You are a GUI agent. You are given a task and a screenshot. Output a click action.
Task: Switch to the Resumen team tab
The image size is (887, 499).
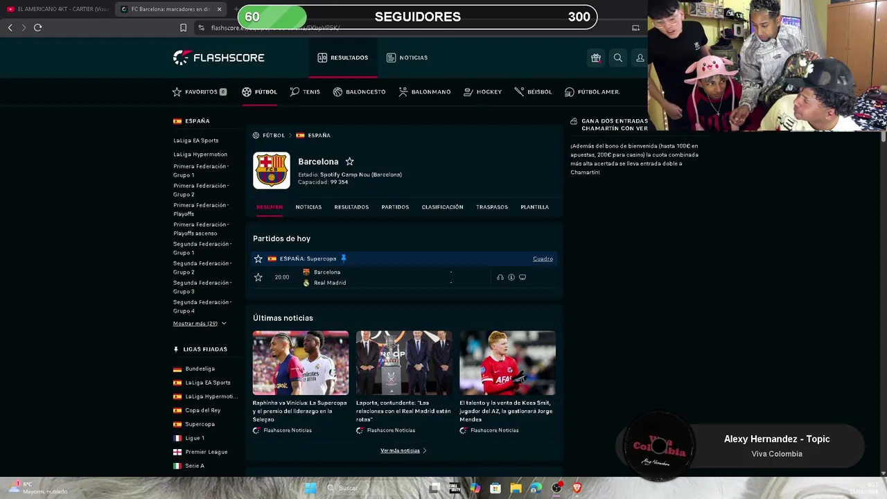coord(270,207)
